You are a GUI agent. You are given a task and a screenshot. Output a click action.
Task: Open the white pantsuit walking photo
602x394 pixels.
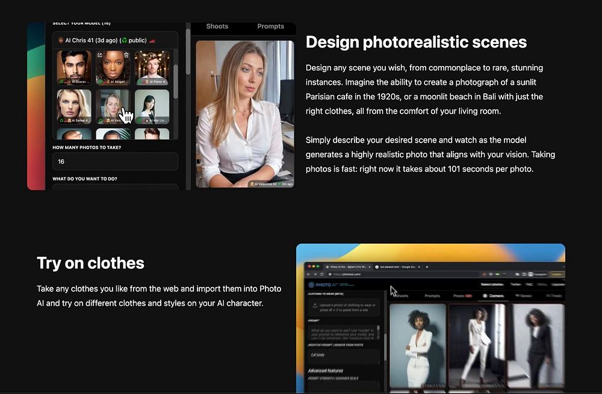[477, 346]
